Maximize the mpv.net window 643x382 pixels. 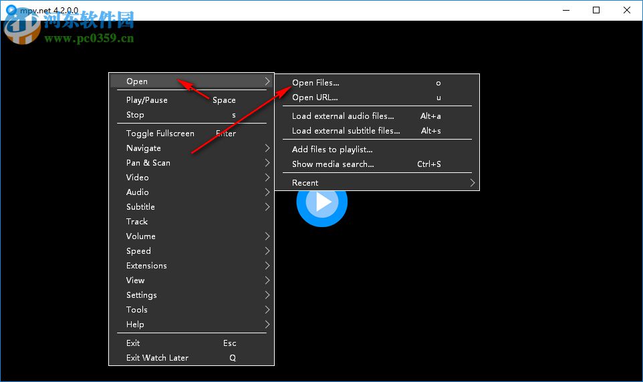pyautogui.click(x=596, y=10)
